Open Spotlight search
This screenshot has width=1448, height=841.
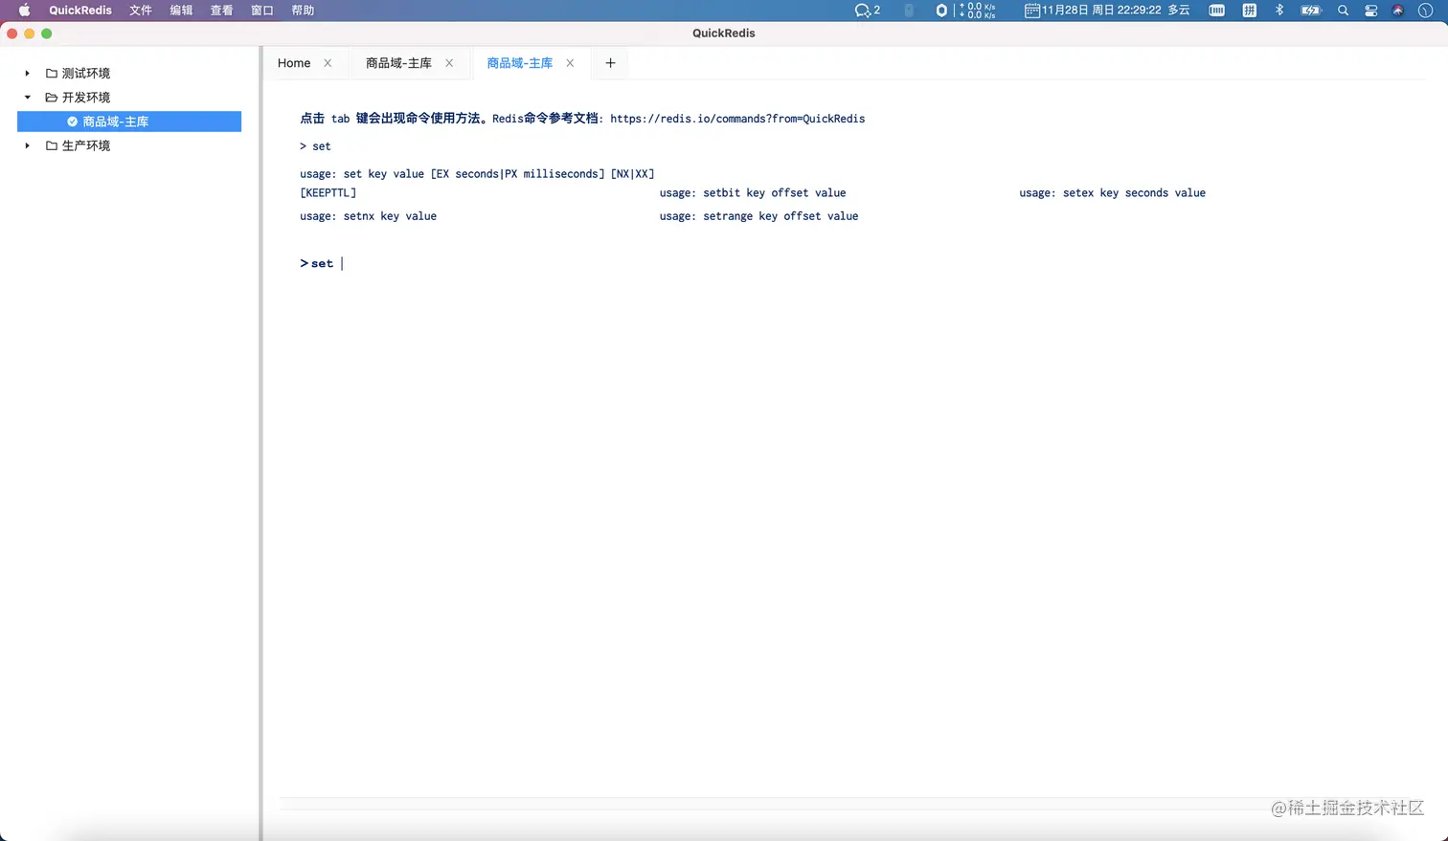pyautogui.click(x=1343, y=11)
